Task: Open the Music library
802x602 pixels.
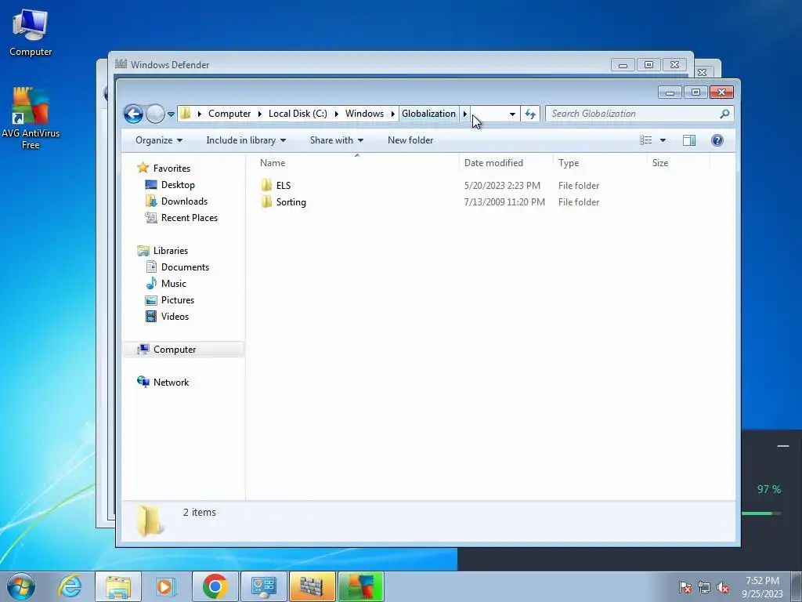Action: [x=173, y=283]
